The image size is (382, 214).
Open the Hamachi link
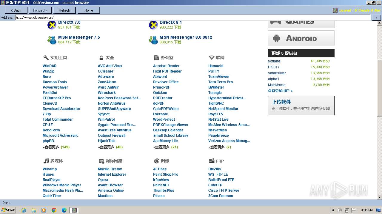click(x=216, y=66)
